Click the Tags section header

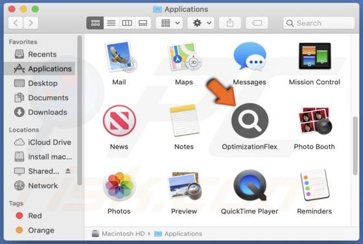[16, 203]
